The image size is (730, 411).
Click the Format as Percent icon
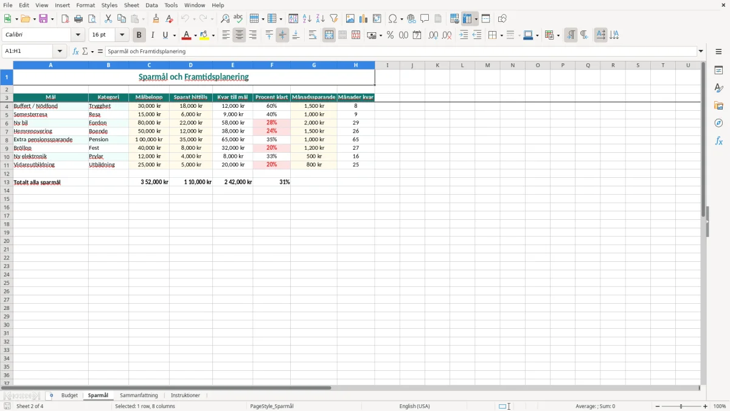390,35
